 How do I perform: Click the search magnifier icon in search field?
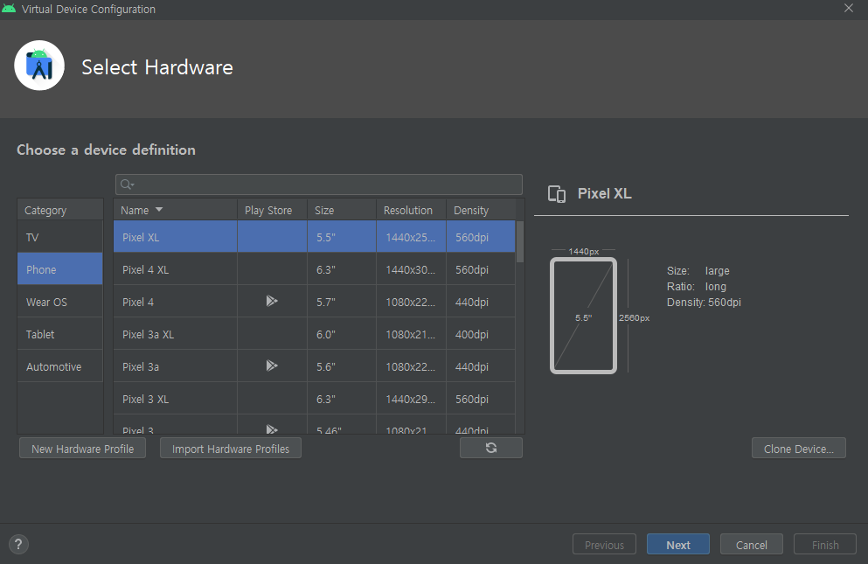click(127, 185)
